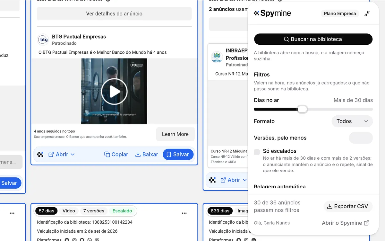
Task: Click Veiculação iniciada em 2 de set de 2026
Action: (77, 231)
